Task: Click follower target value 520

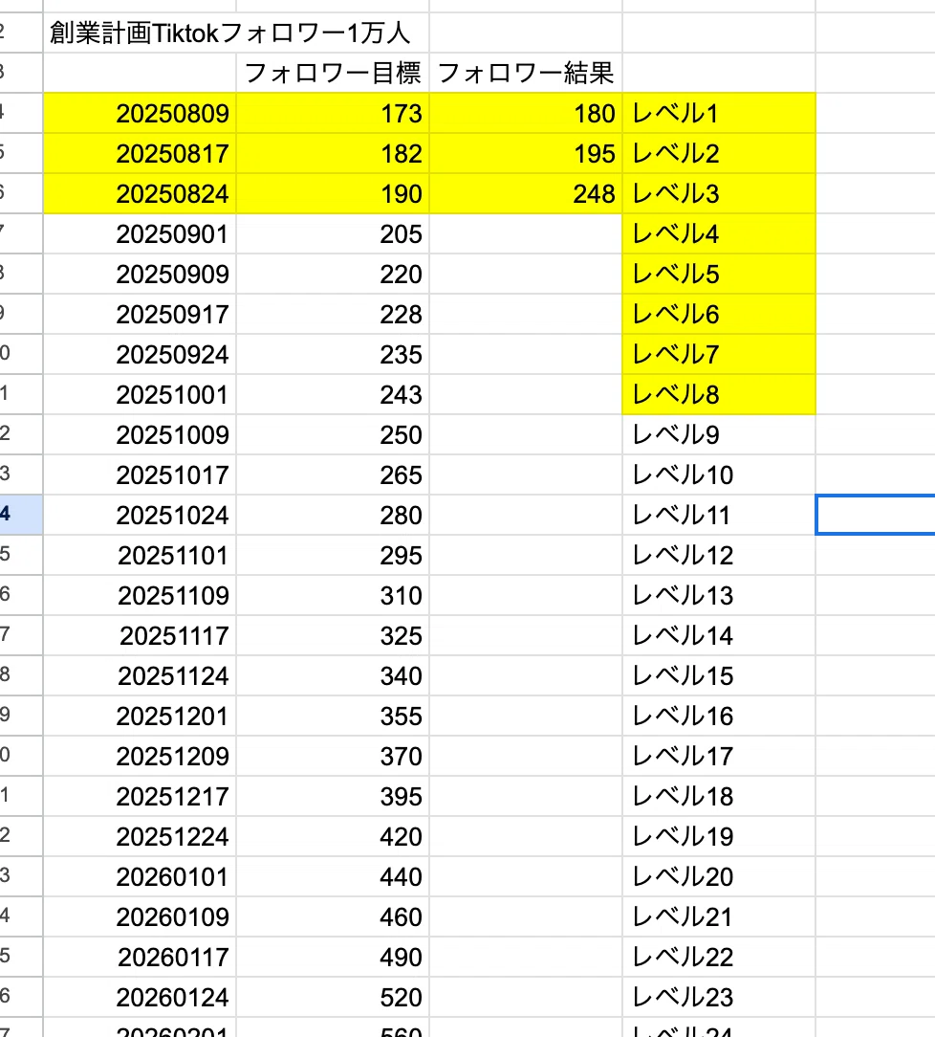Action: (x=333, y=998)
